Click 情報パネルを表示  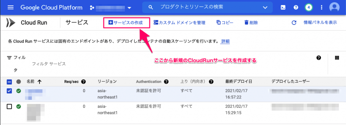point(320,23)
